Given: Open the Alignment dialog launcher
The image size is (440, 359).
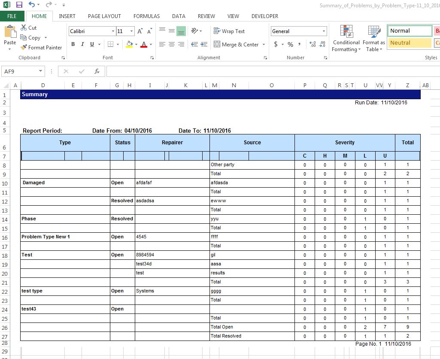Looking at the screenshot, I should (265, 58).
